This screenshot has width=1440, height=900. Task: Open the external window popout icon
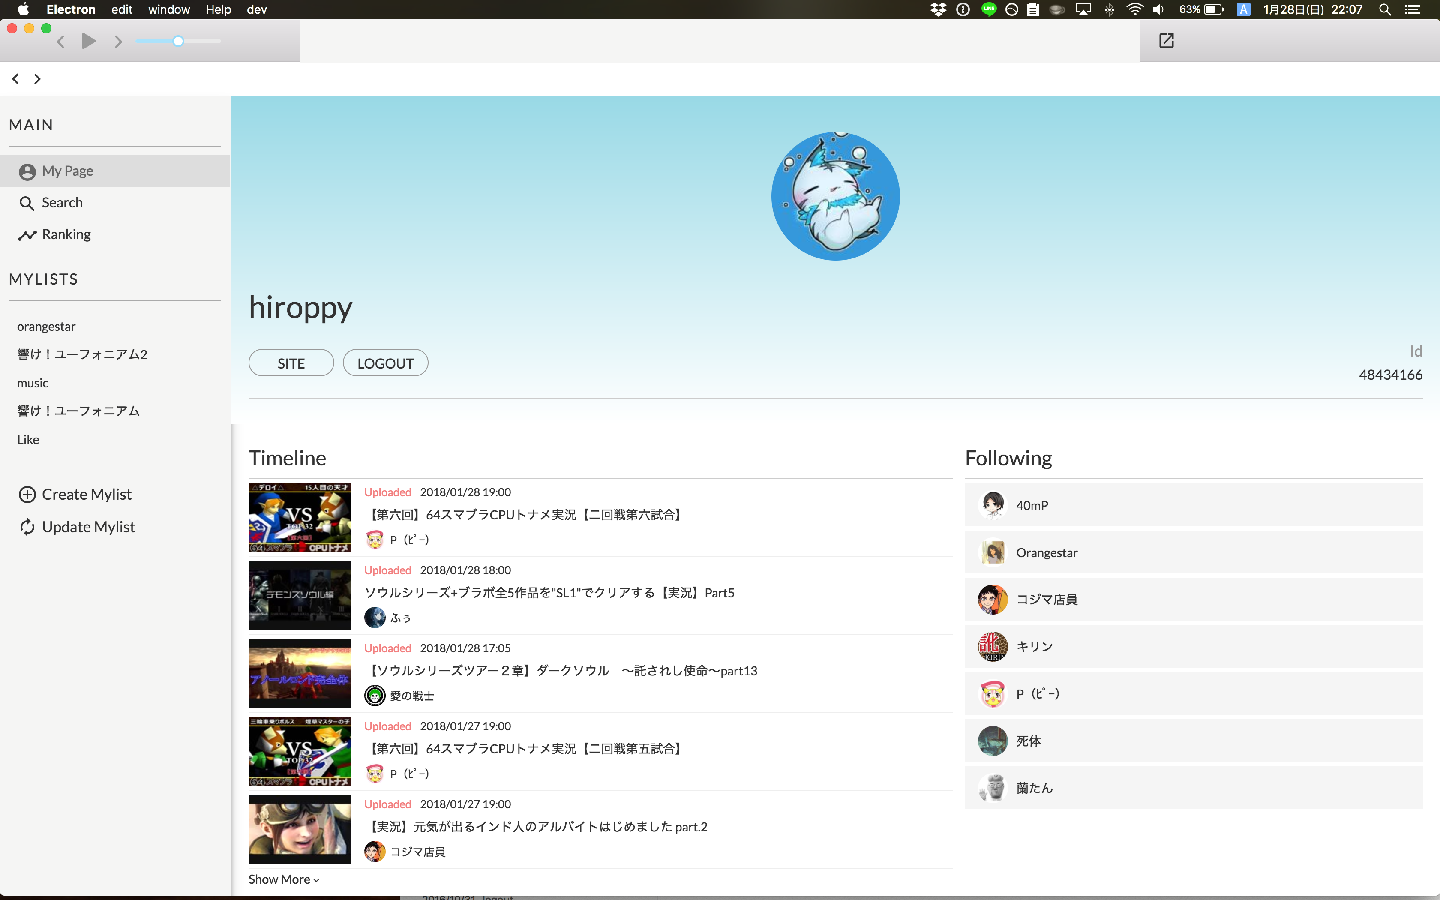[1166, 40]
